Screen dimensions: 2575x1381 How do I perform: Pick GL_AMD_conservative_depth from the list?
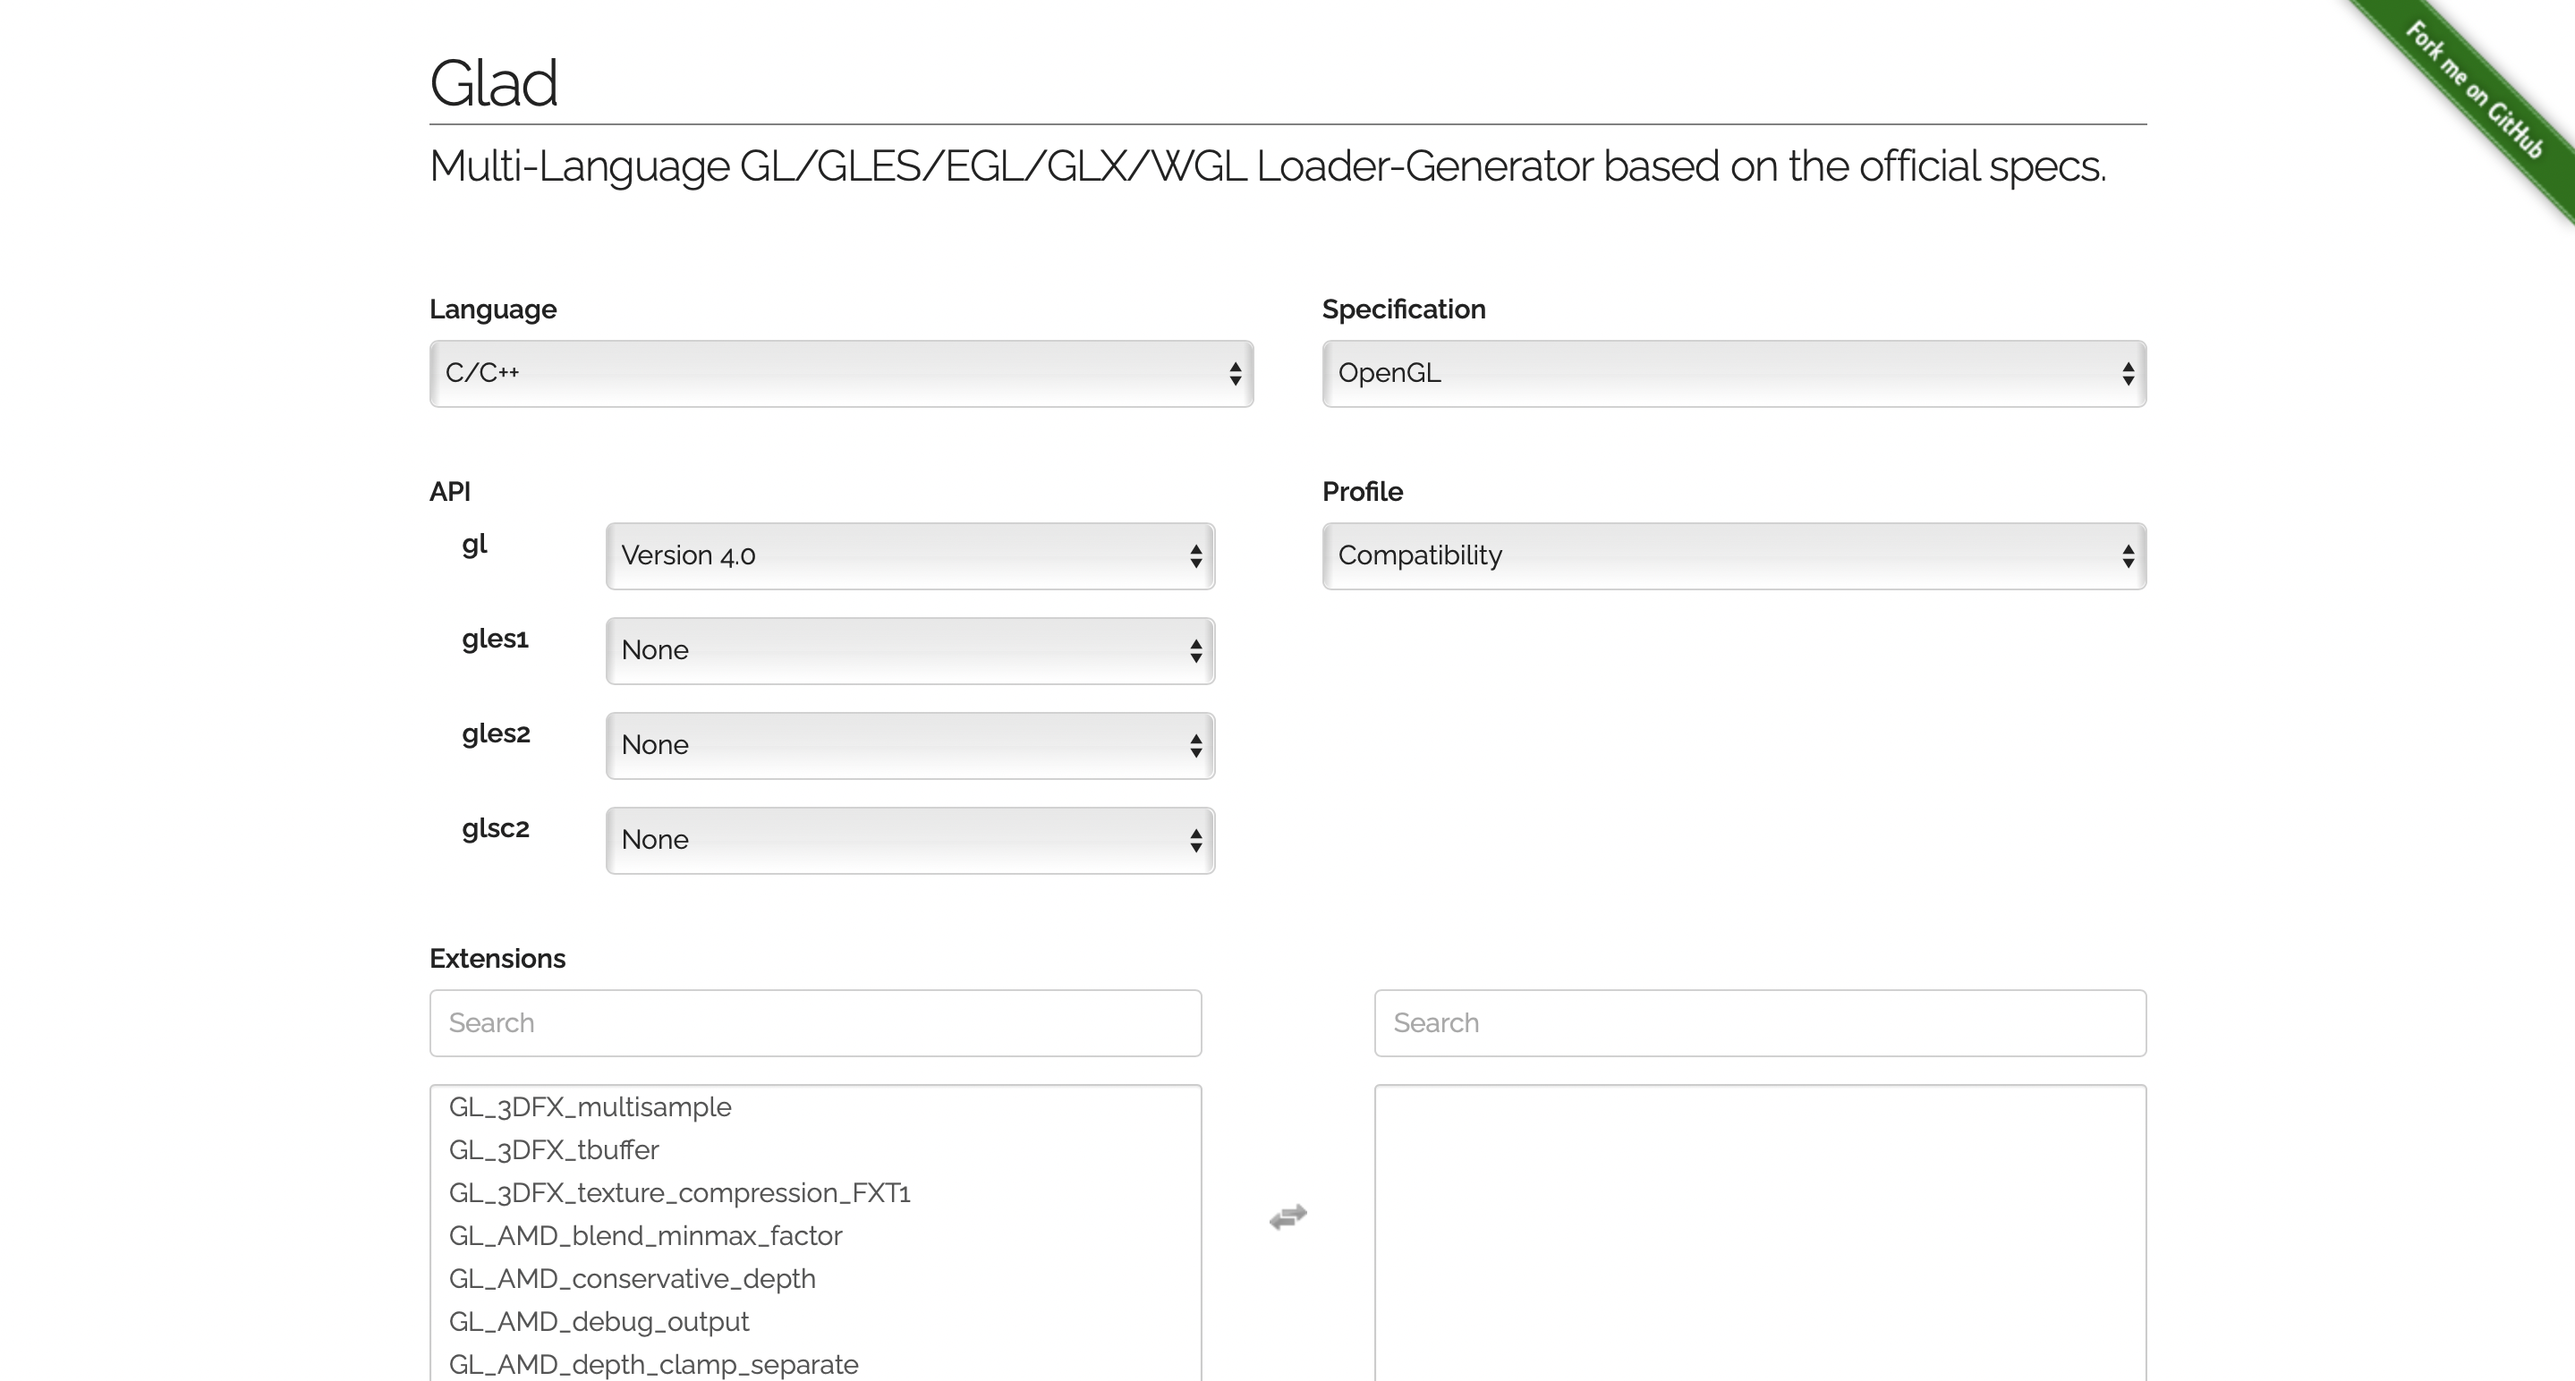(x=632, y=1279)
